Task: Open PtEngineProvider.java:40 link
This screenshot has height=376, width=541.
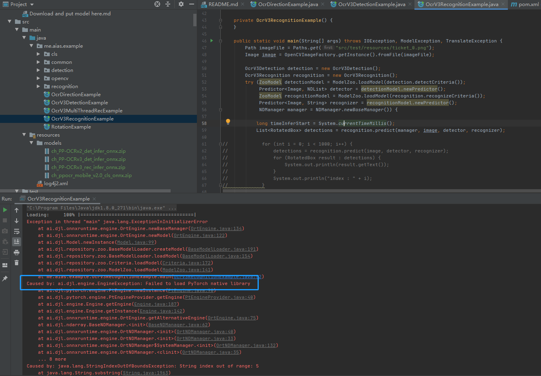Action: click(x=219, y=297)
